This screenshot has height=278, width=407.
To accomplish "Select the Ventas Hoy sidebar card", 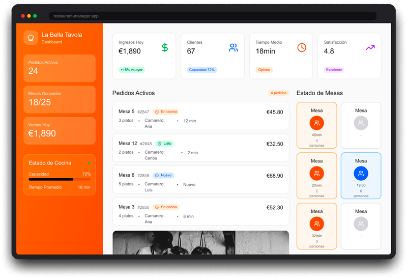I will [60, 131].
